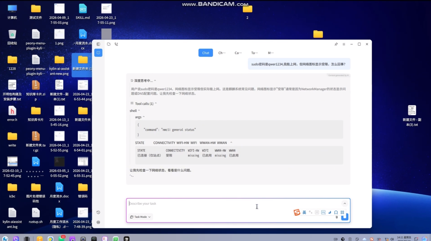Select the 2026-04-09_17-55-03.png thumbnail

coord(59,14)
